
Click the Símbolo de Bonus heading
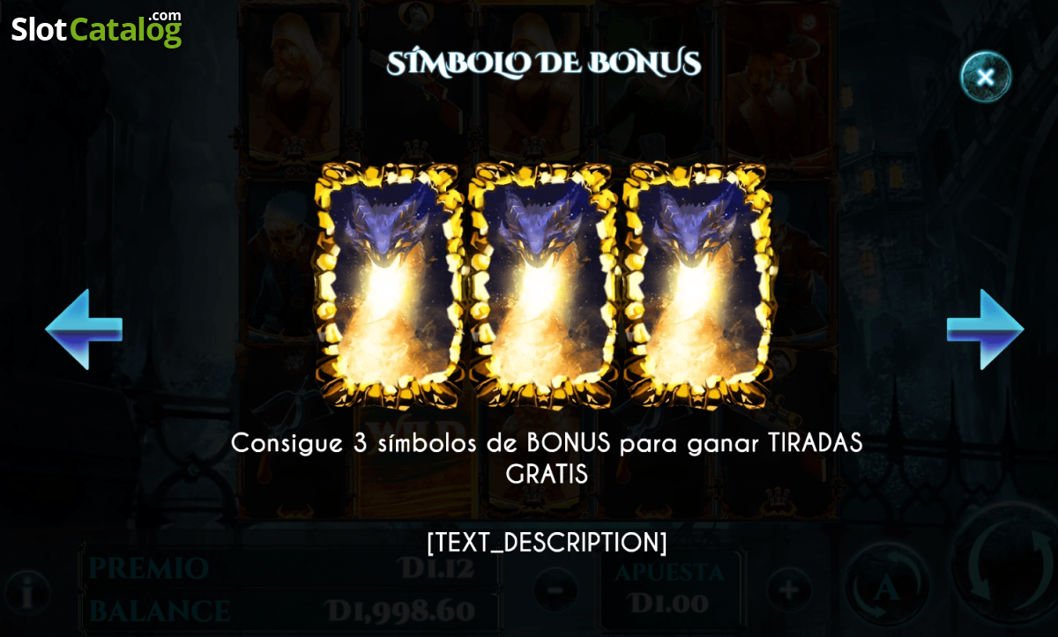click(544, 63)
